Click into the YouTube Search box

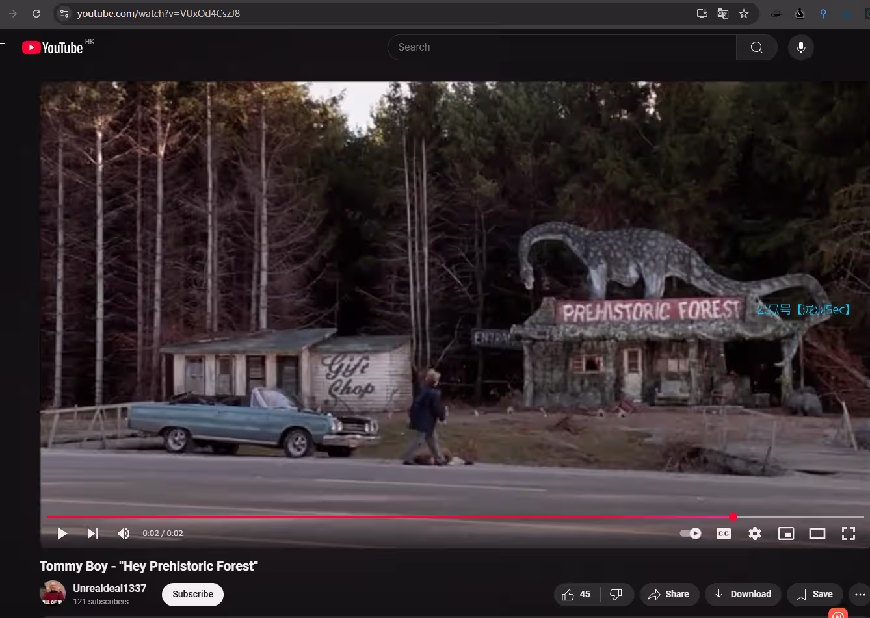pyautogui.click(x=562, y=47)
